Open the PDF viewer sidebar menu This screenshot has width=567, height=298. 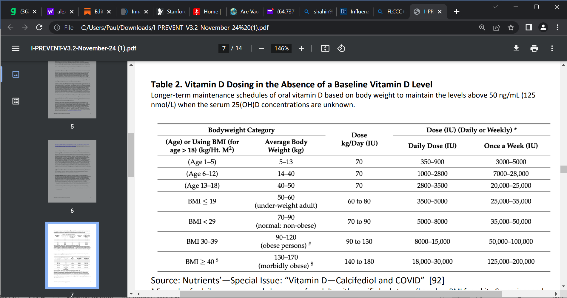coord(16,48)
